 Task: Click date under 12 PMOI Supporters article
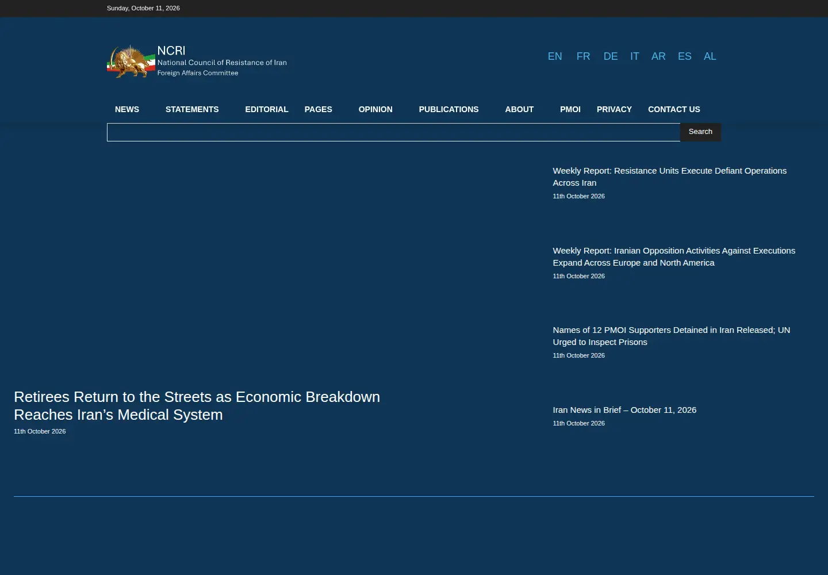579,355
